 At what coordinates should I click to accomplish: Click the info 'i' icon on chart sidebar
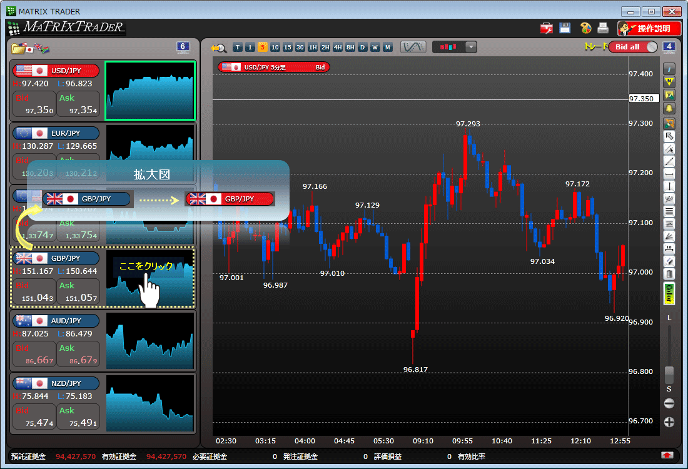[669, 68]
